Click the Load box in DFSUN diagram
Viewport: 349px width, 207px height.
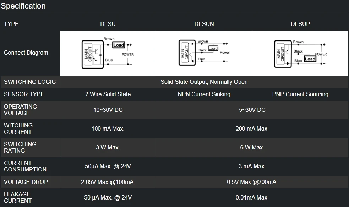[x=213, y=48]
